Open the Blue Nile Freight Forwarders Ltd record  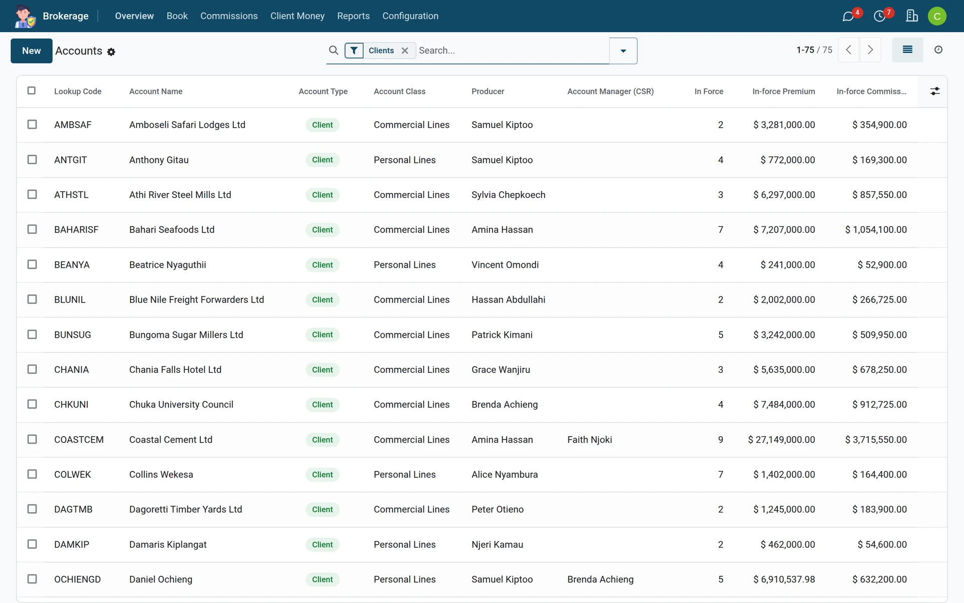click(196, 299)
